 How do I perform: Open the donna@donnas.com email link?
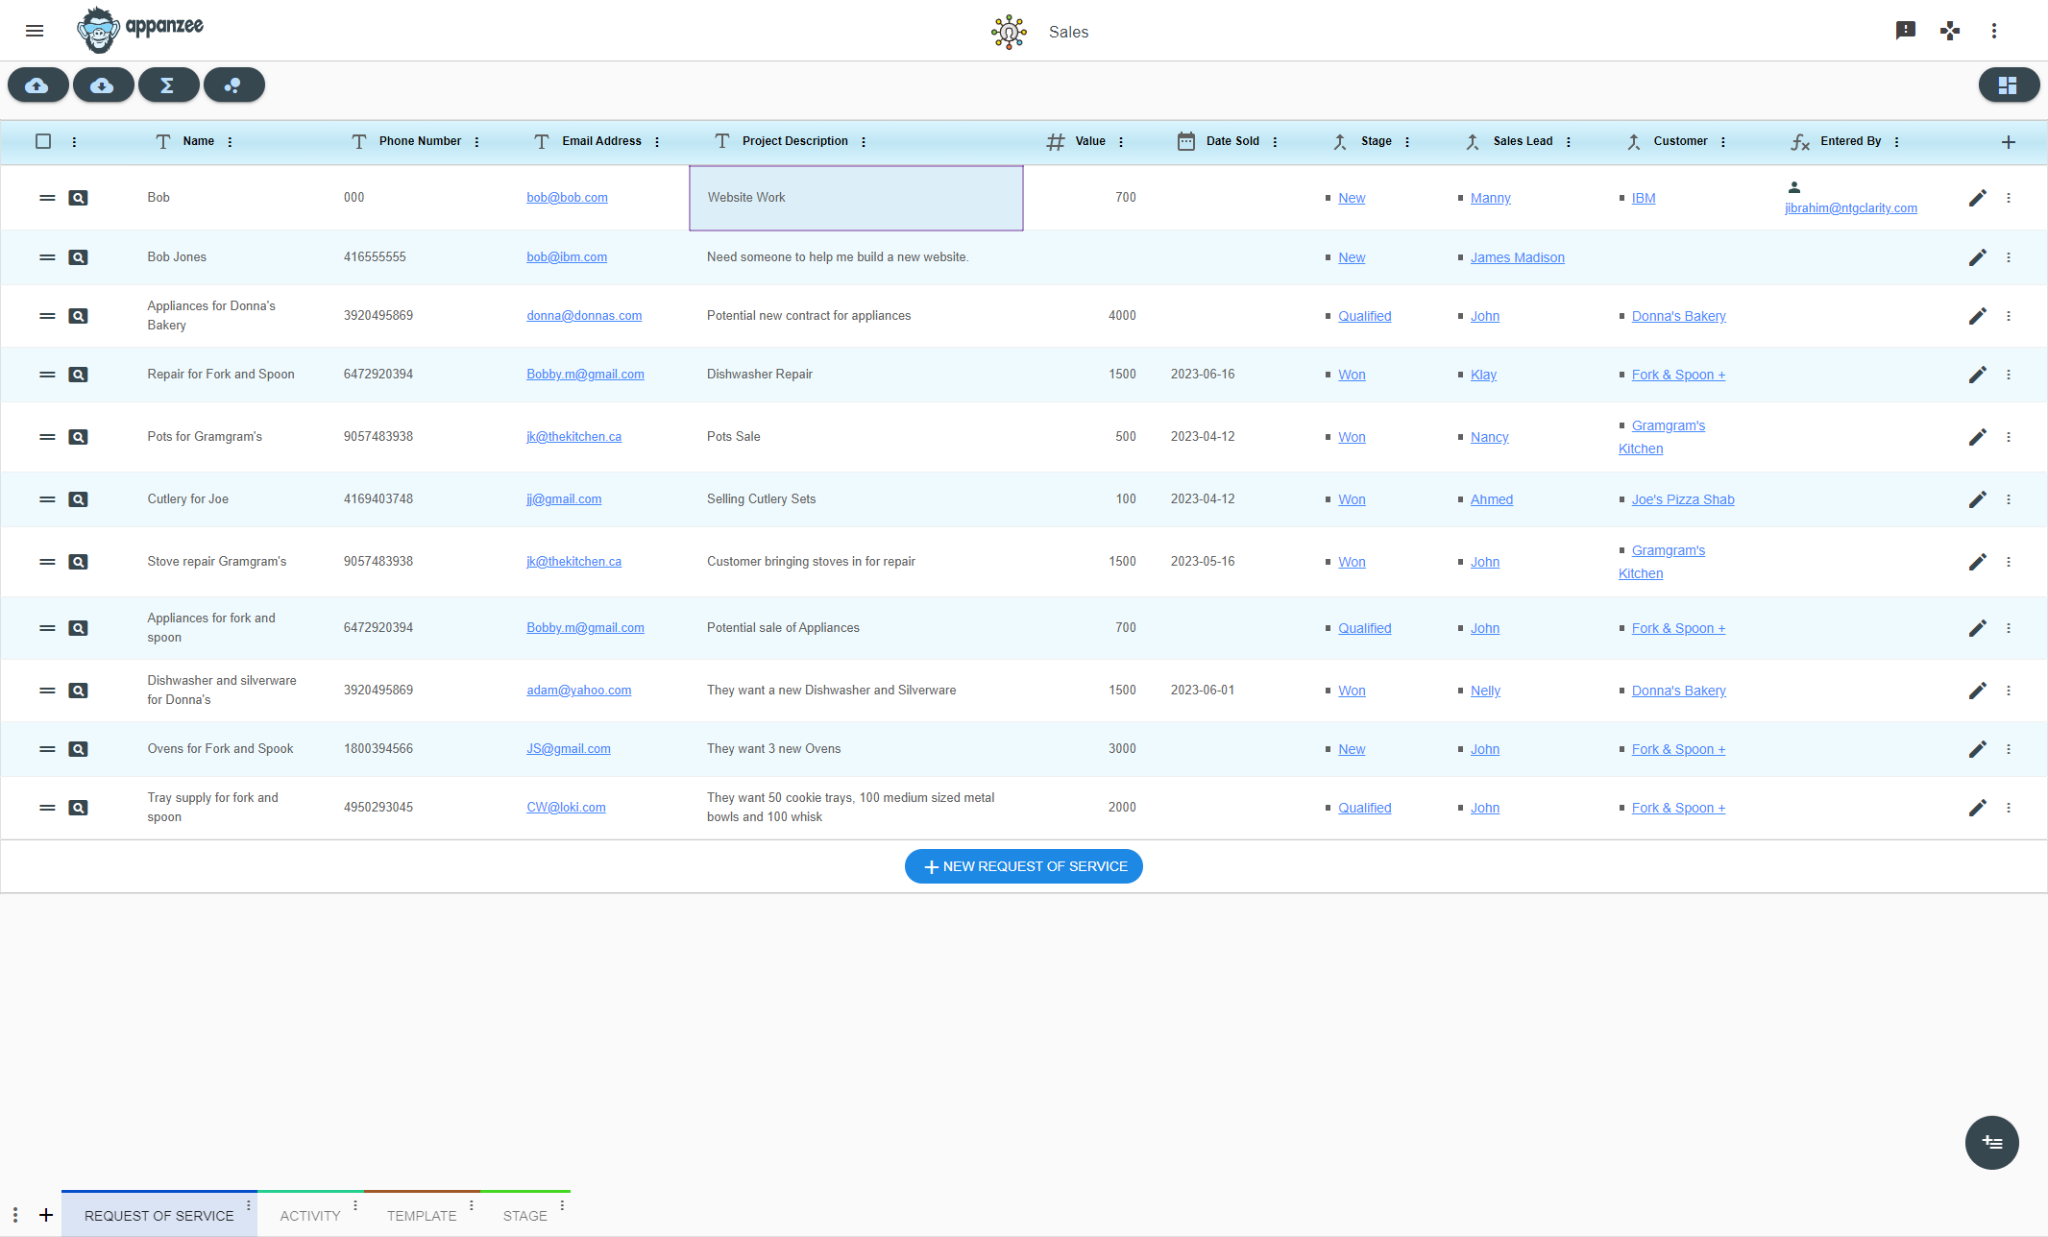[584, 316]
